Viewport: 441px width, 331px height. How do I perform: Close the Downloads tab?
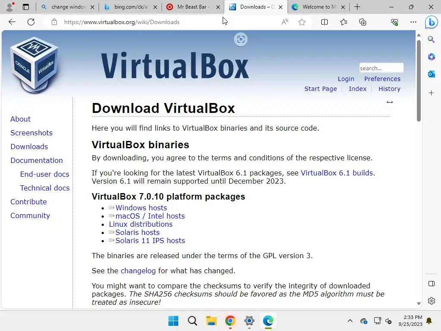[280, 7]
